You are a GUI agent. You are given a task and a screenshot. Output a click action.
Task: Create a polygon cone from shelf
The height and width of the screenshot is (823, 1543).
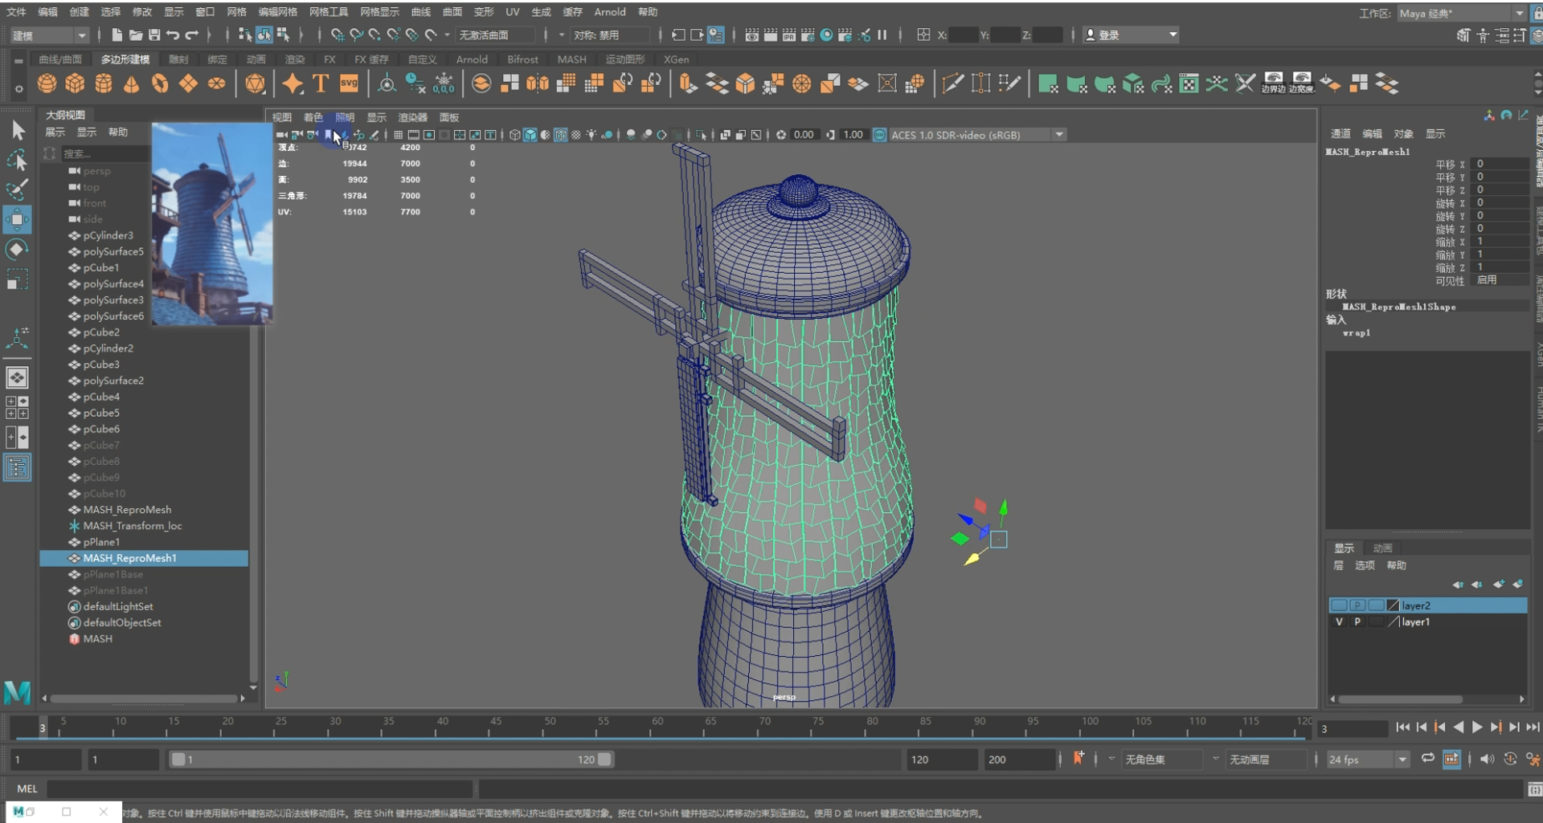[131, 84]
